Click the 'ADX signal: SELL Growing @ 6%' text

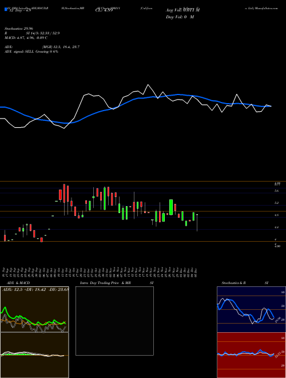31,52
